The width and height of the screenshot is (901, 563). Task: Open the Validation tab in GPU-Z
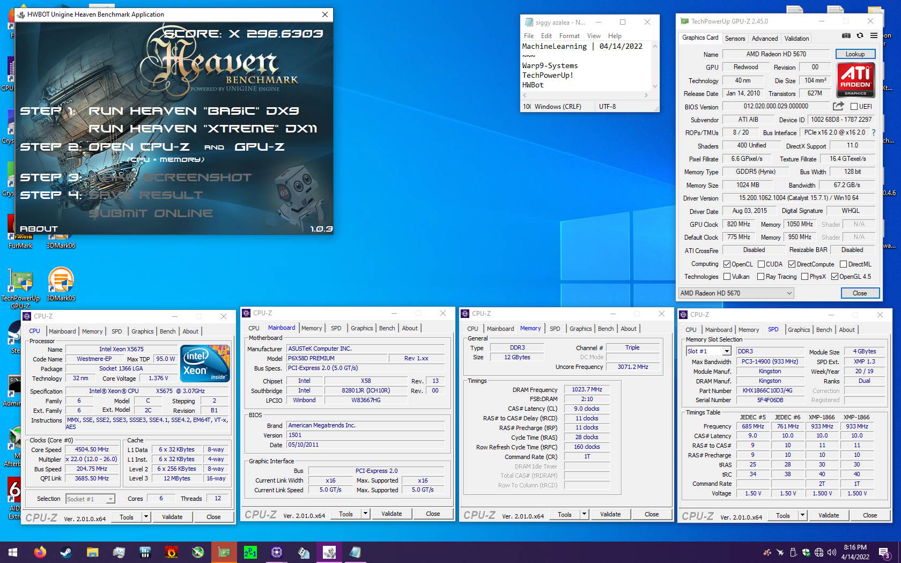pyautogui.click(x=796, y=39)
